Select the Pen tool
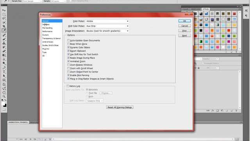The height and width of the screenshot is (141, 250). click(4, 68)
